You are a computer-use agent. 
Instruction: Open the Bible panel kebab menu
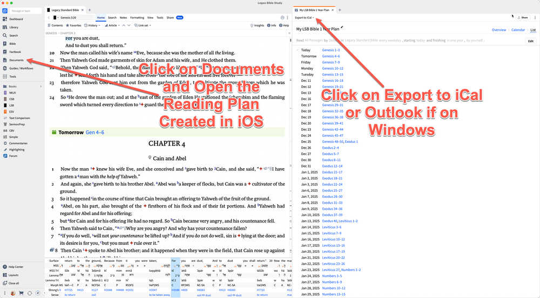point(288,18)
